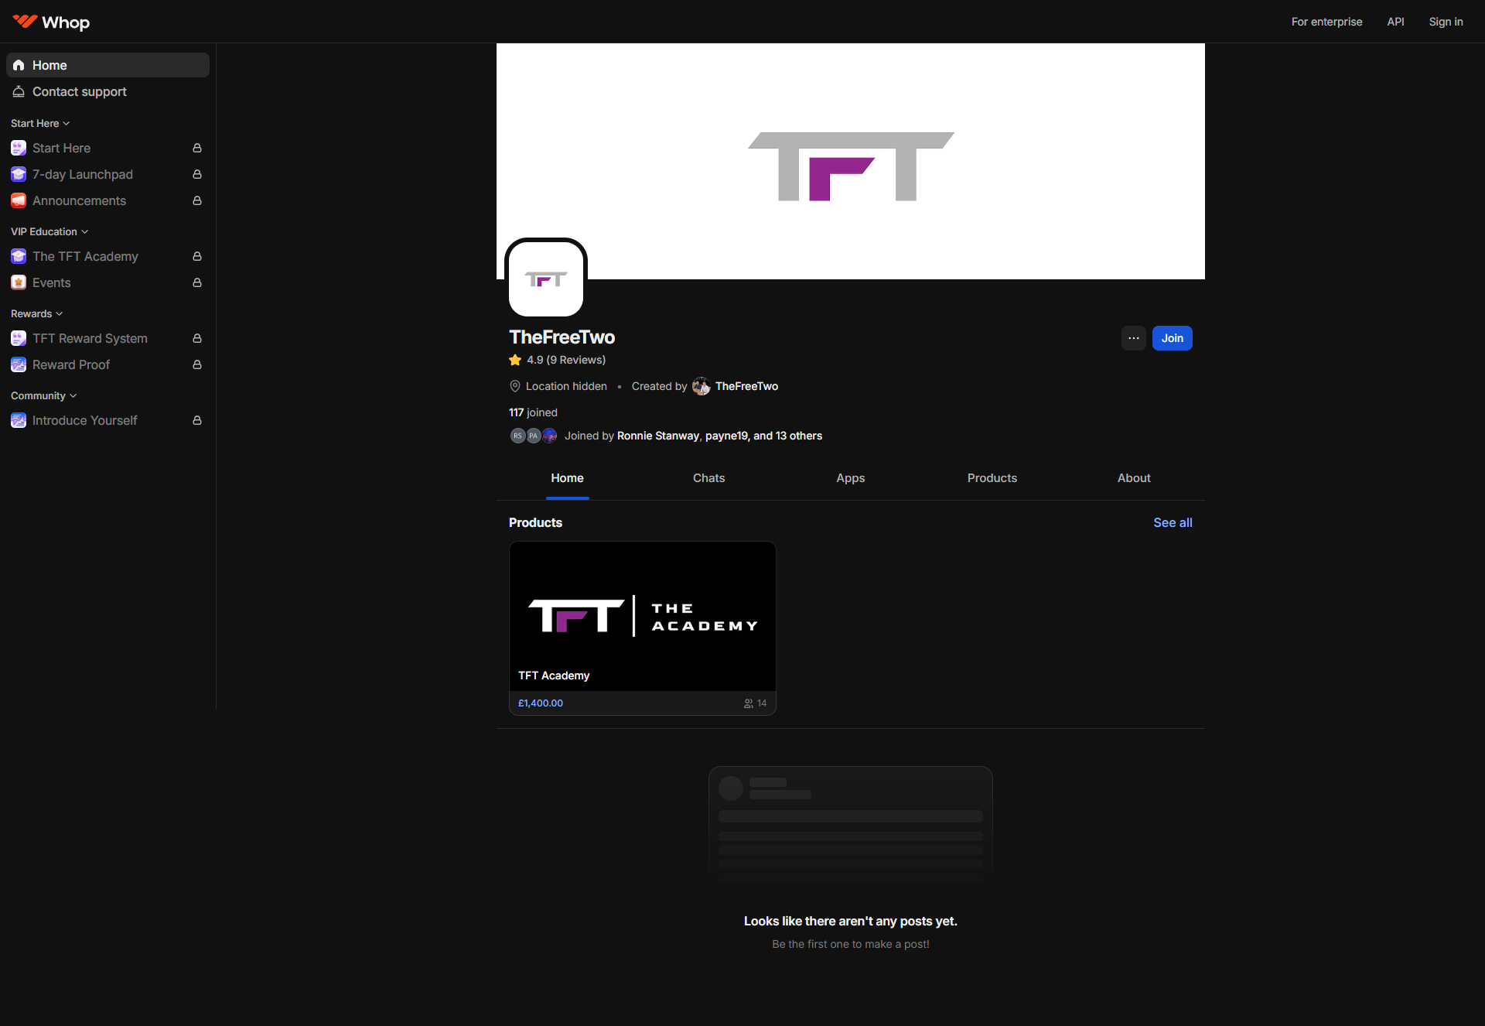Click the £1,400.00 price on TFT Academy

[x=541, y=703]
